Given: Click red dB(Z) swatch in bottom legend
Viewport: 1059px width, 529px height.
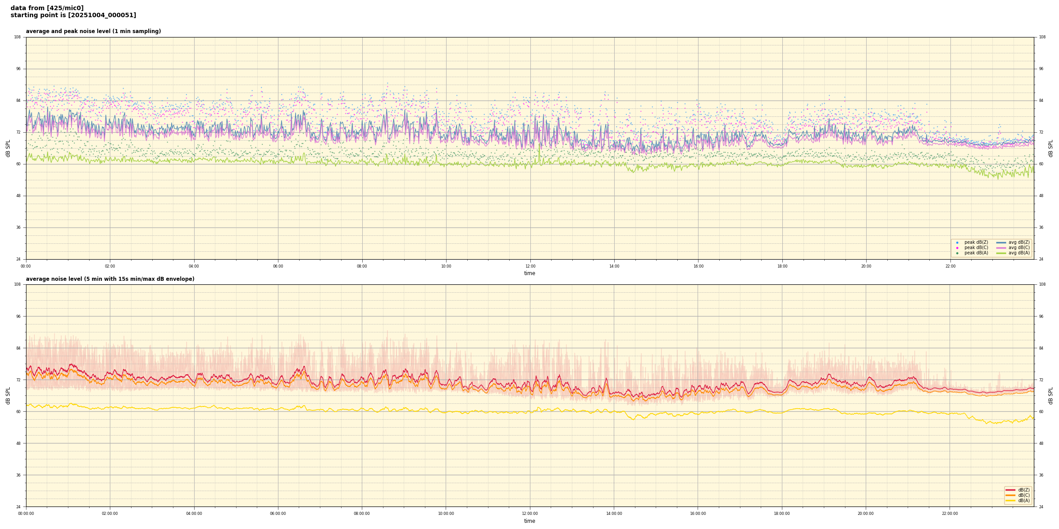Looking at the screenshot, I should 1010,490.
